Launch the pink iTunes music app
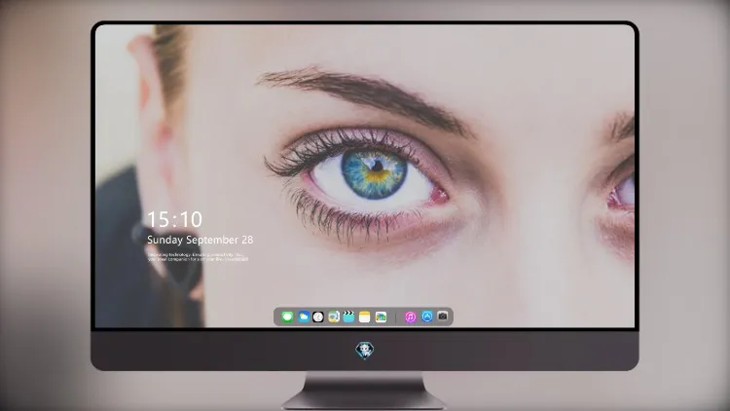The height and width of the screenshot is (411, 730). pos(410,317)
